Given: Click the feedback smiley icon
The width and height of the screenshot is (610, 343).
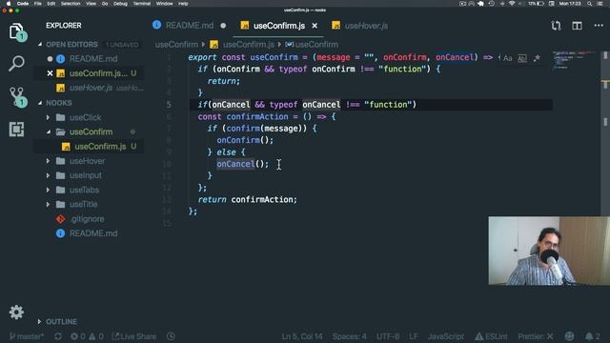Looking at the screenshot, I should point(569,336).
